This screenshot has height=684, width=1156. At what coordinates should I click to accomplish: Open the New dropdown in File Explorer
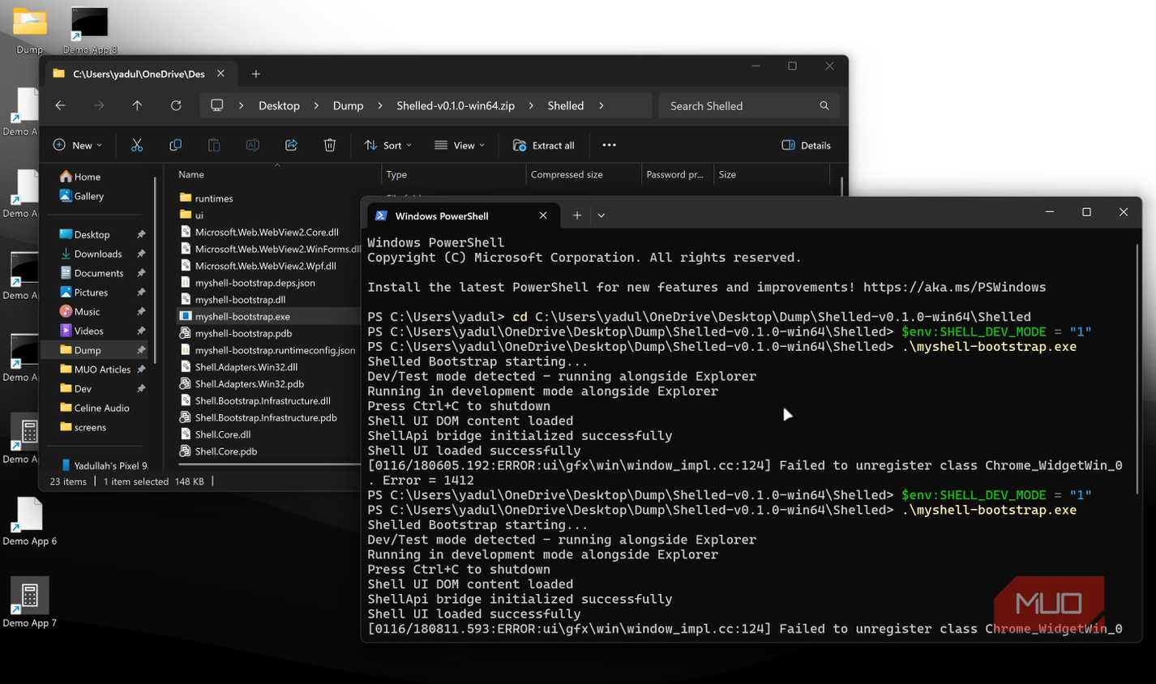(x=78, y=145)
